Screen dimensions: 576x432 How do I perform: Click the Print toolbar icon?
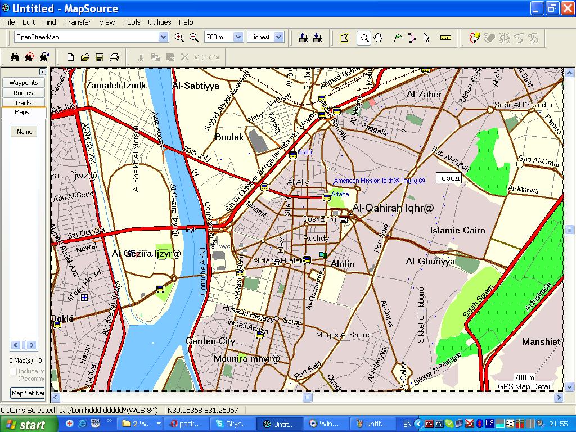click(114, 57)
